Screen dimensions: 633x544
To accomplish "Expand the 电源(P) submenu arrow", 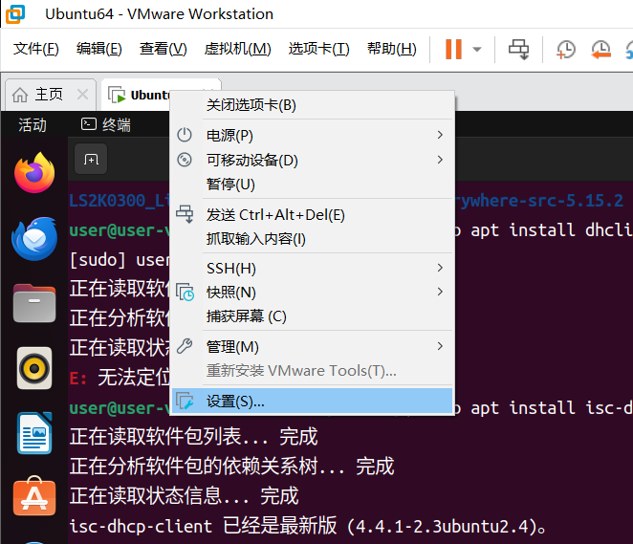I will coord(440,135).
